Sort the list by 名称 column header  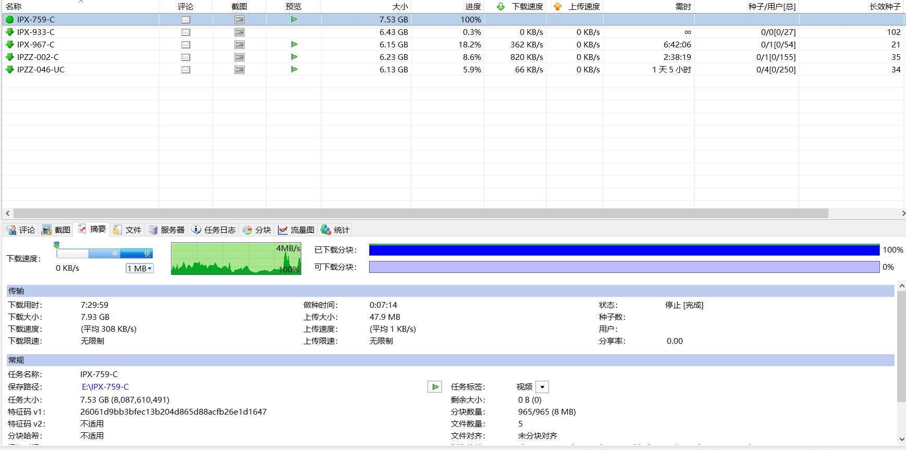point(14,6)
